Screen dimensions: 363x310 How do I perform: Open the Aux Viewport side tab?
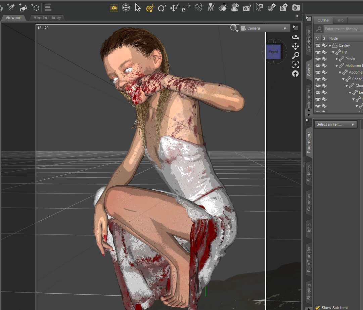[x=309, y=40]
